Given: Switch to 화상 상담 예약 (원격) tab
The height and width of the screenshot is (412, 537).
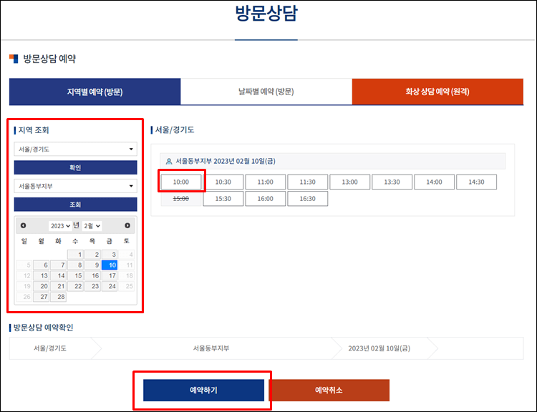Looking at the screenshot, I should (x=437, y=92).
